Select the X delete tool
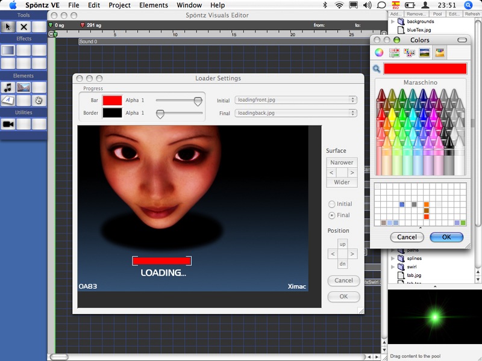482x361 pixels. coord(23,26)
